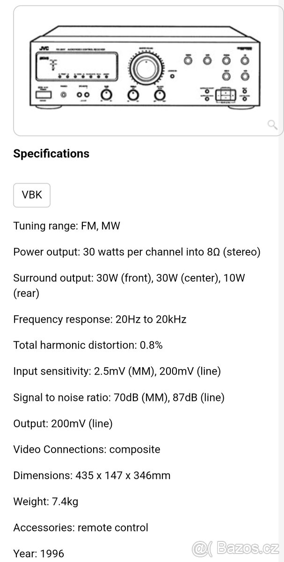Image resolution: width=284 pixels, height=562 pixels.
Task: Click the Specifications heading
Action: [51, 154]
